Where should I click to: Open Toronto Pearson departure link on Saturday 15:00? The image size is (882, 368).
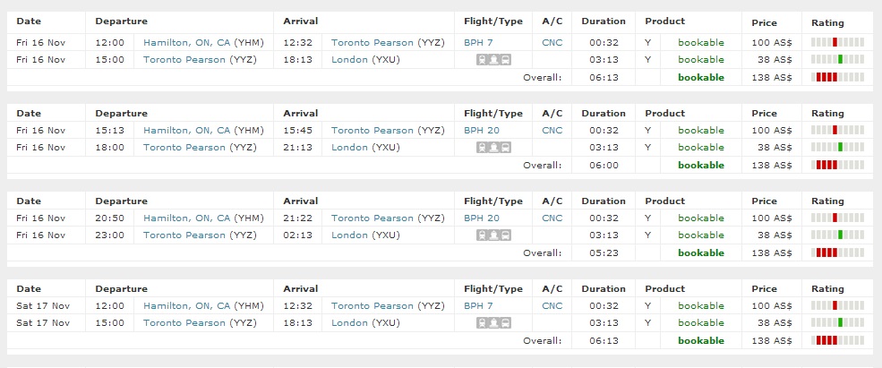(184, 323)
